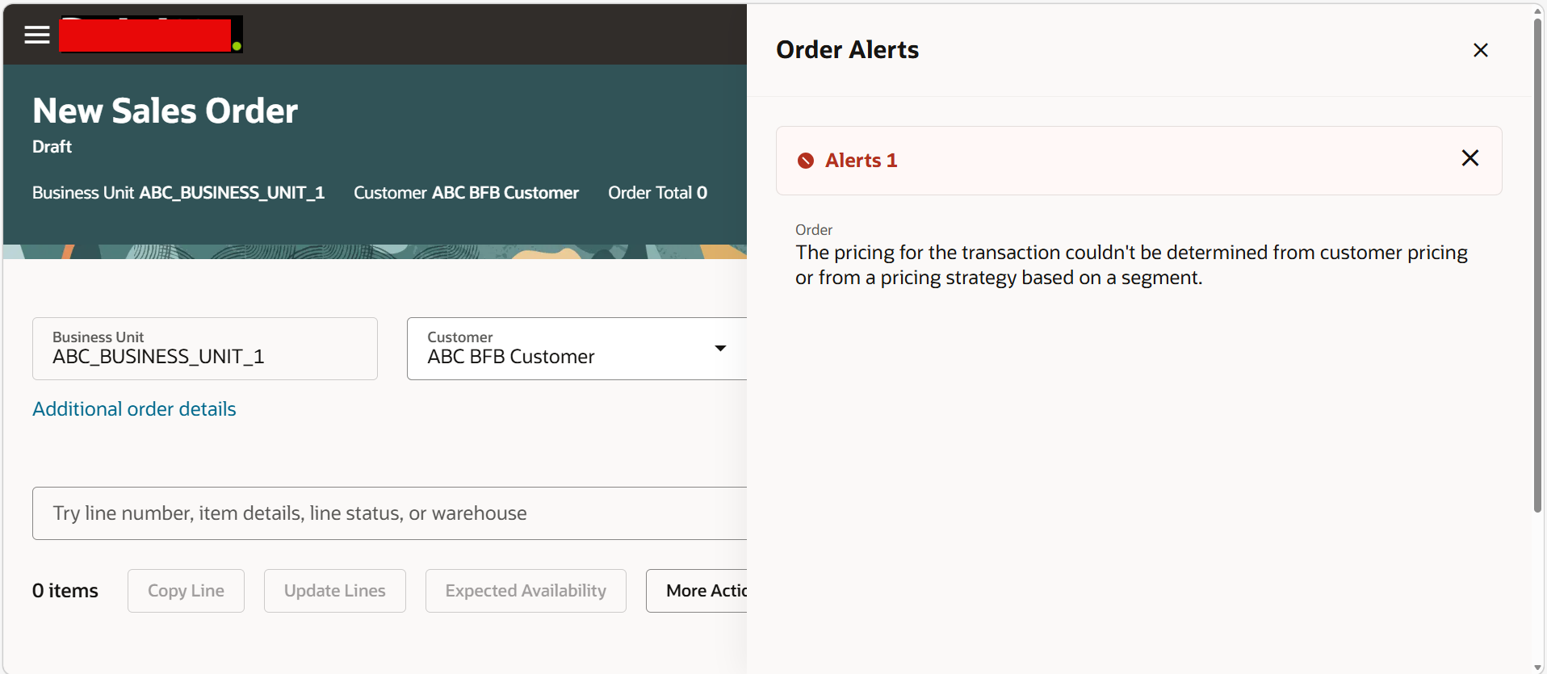Open the More Actions button
1547x674 pixels.
(x=697, y=591)
